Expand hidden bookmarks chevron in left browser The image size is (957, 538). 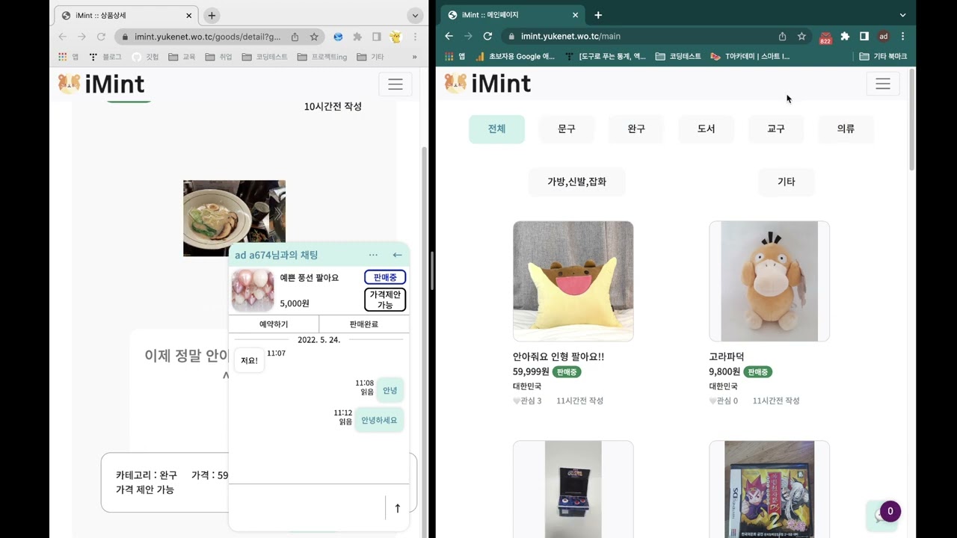(414, 57)
